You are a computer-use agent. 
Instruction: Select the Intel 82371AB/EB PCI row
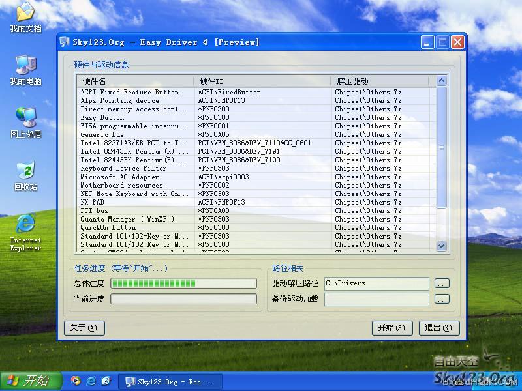pyautogui.click(x=256, y=143)
